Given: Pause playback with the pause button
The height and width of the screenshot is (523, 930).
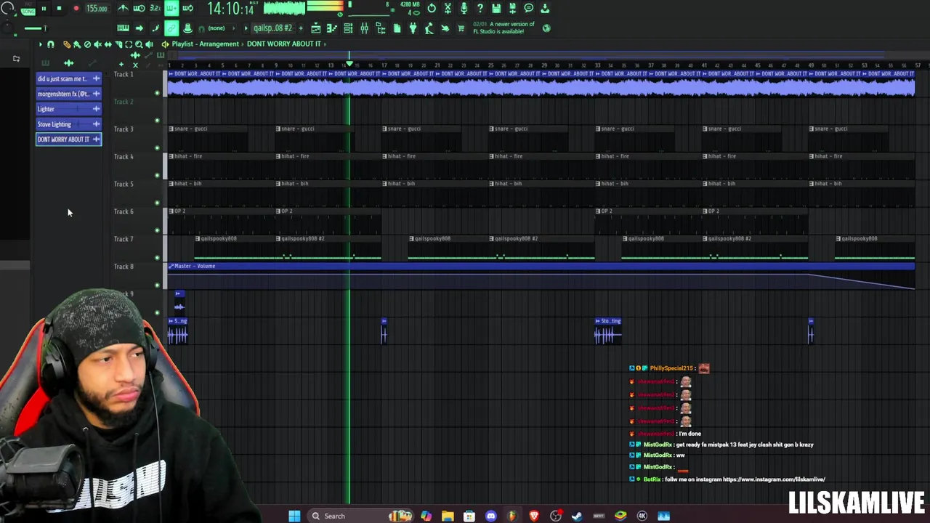Looking at the screenshot, I should [x=44, y=9].
